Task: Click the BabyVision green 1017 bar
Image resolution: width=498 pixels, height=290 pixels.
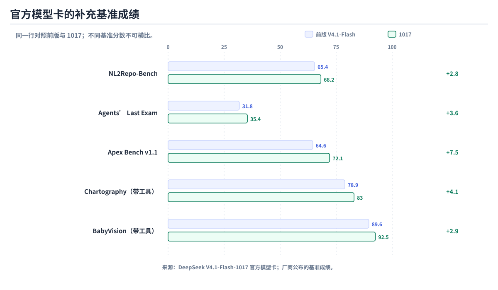Action: (x=272, y=237)
